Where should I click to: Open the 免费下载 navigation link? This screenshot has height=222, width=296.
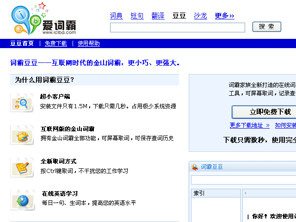pyautogui.click(x=55, y=43)
